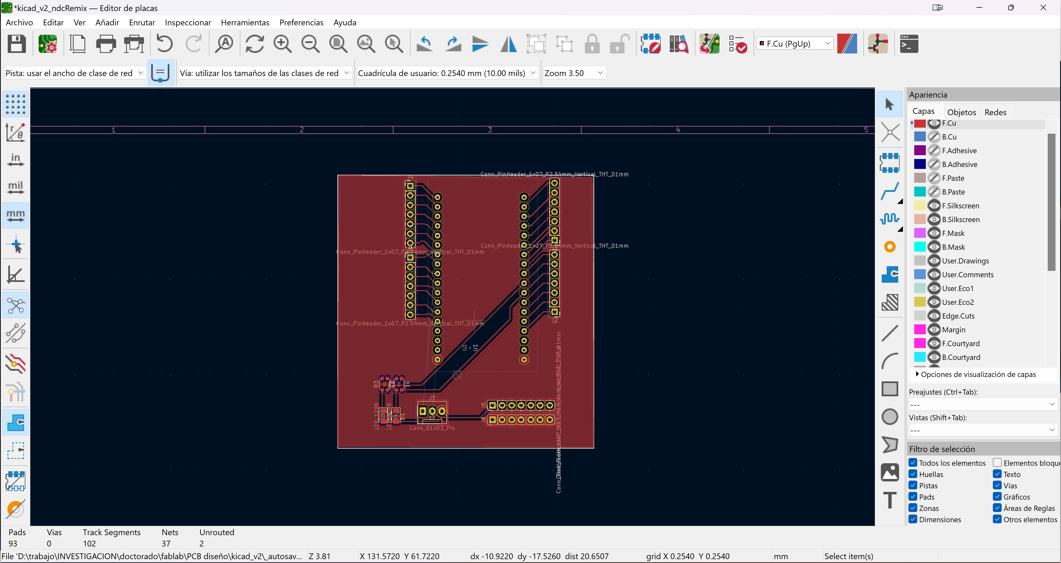Screen dimensions: 1061x563
Task: Open the Cuadrícula de usuario grid dropdown
Action: tap(447, 73)
